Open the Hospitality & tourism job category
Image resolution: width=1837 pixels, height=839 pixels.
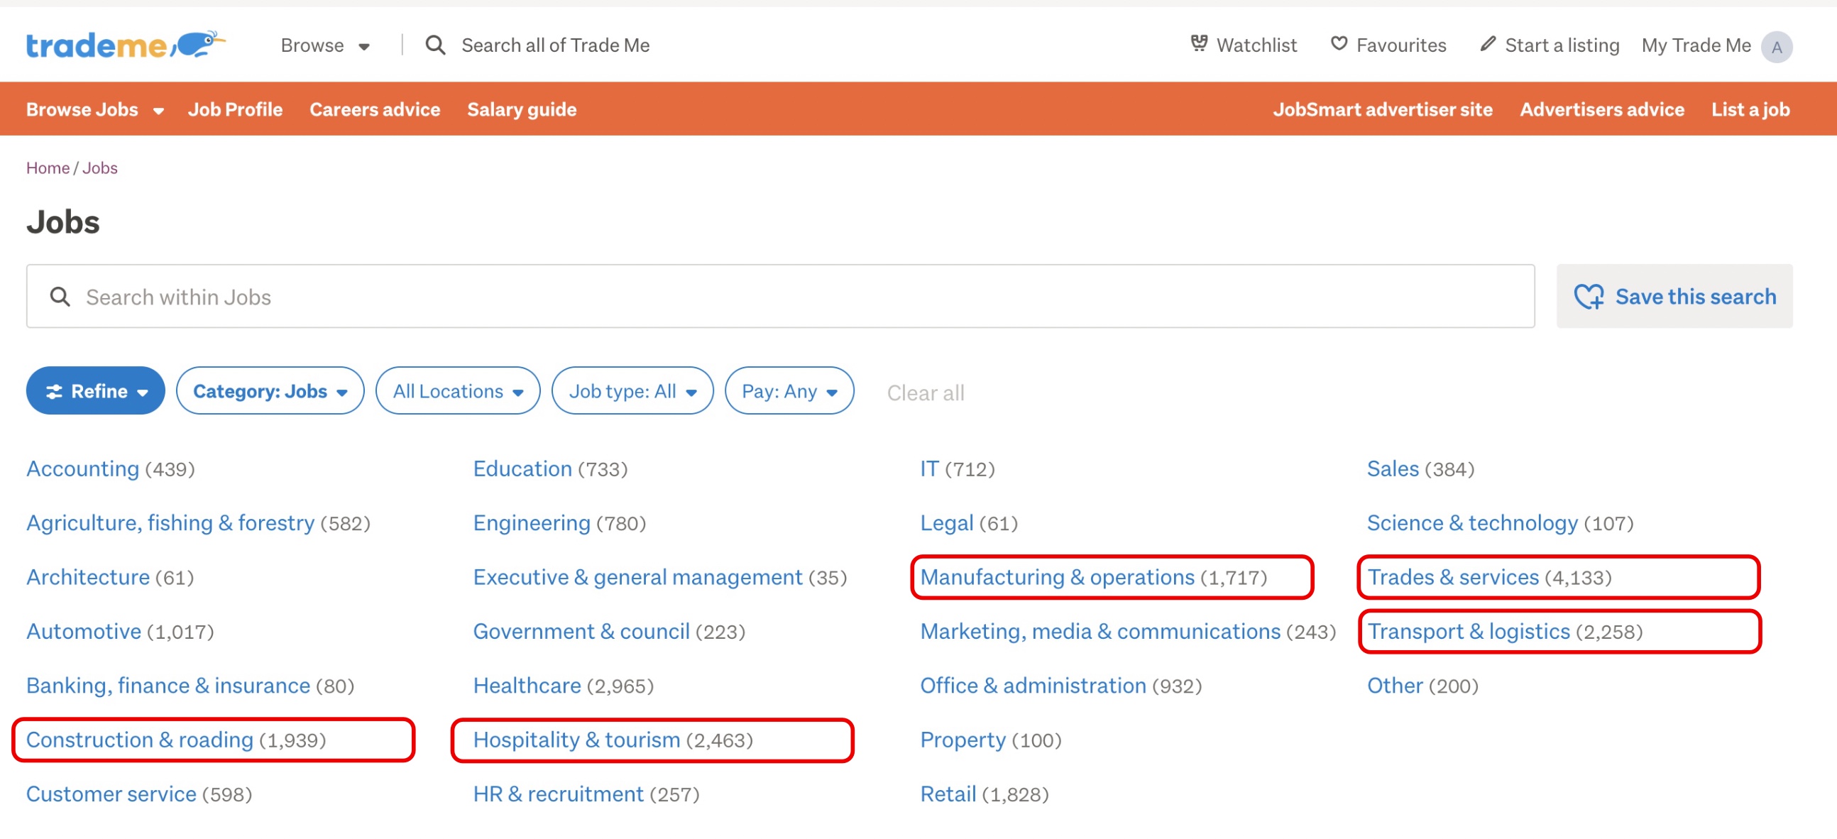click(x=576, y=739)
